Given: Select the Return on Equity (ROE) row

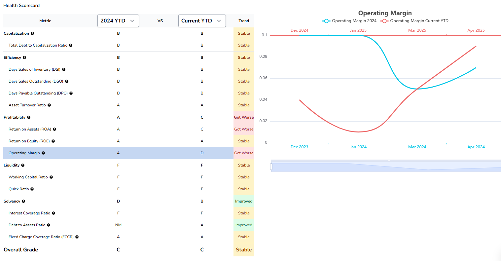Looking at the screenshot, I should click(x=129, y=141).
